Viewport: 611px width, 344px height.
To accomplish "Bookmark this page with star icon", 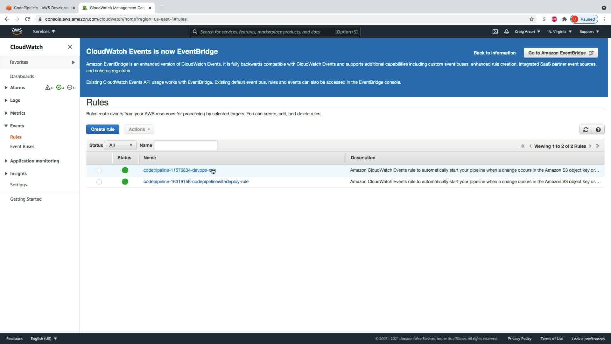I will (531, 19).
